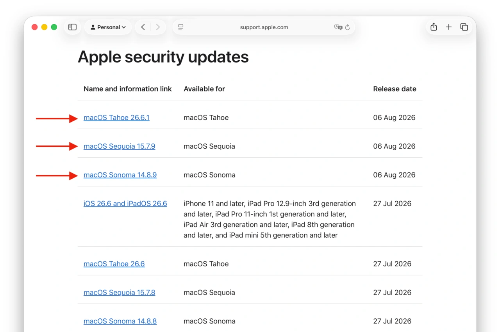This screenshot has height=332, width=500.
Task: Click 'macOS Sonoma' availability cell for 14.8.8
Action: 210,321
